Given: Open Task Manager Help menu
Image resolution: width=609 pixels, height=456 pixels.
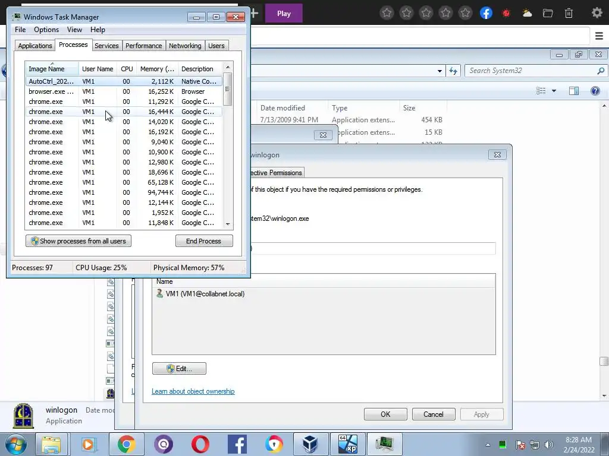Looking at the screenshot, I should tap(98, 30).
